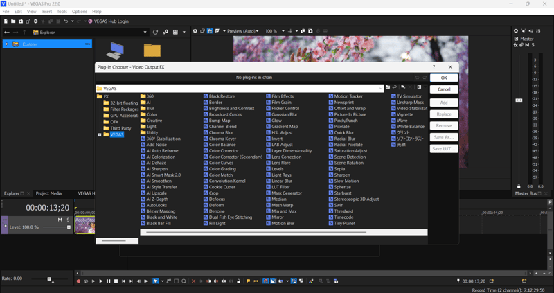Open the plug-in folder path dropdown
This screenshot has width=554, height=293.
pos(381,89)
